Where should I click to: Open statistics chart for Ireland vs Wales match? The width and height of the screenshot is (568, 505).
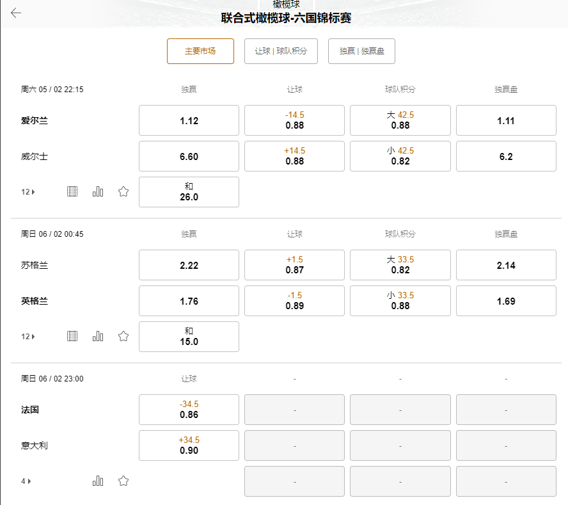97,191
